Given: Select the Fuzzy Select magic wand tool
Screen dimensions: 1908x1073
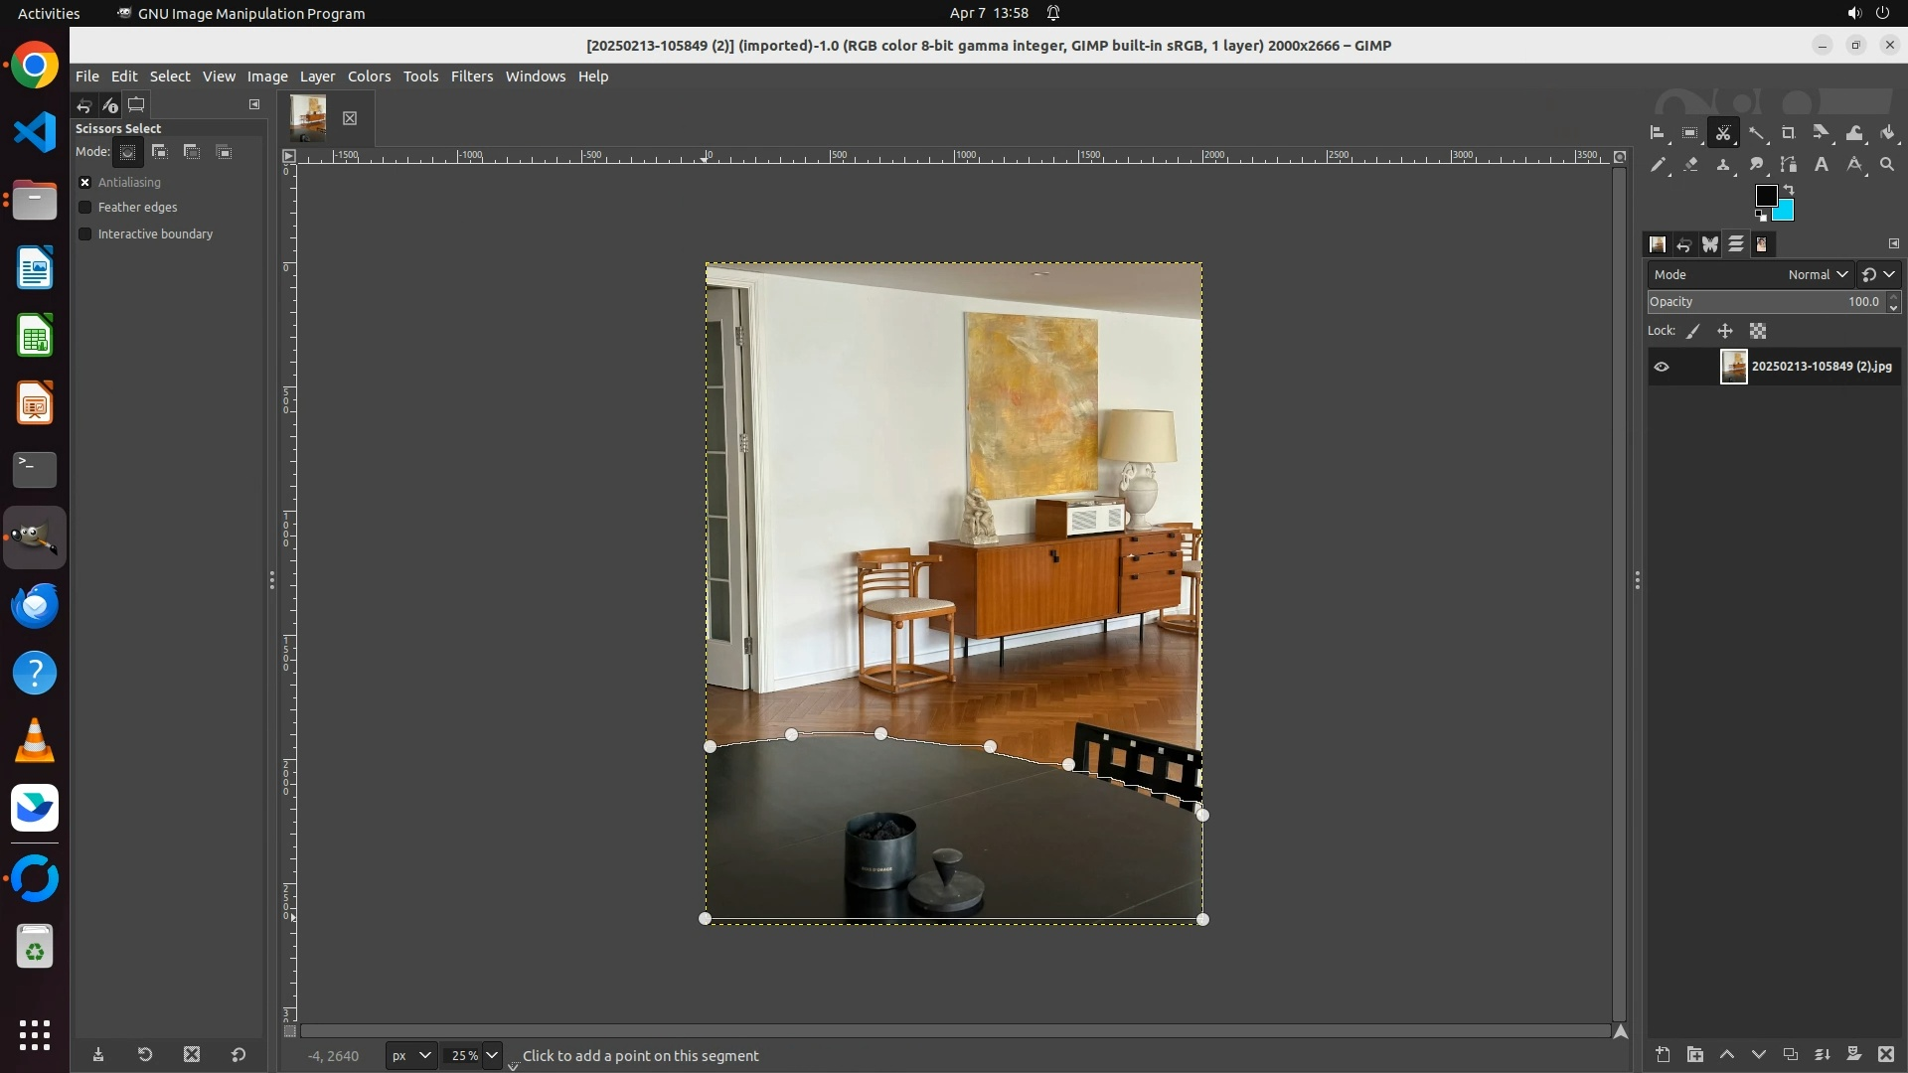Looking at the screenshot, I should [x=1756, y=133].
